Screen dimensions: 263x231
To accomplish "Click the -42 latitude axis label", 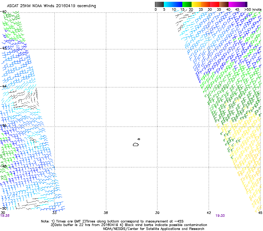I will pyautogui.click(x=3, y=48).
